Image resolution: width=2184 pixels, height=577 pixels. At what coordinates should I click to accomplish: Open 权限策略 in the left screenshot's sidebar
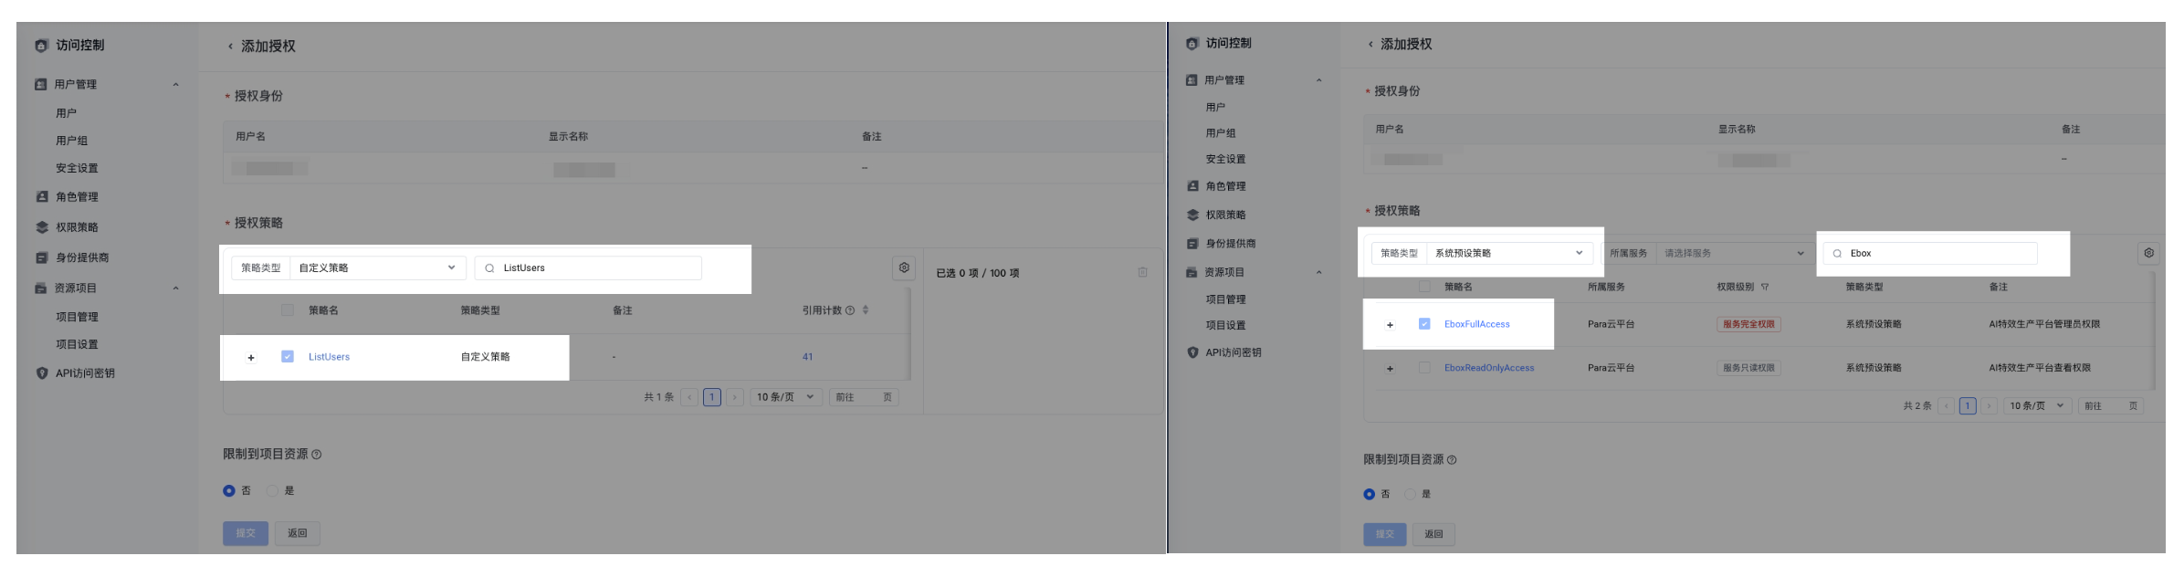[x=77, y=227]
